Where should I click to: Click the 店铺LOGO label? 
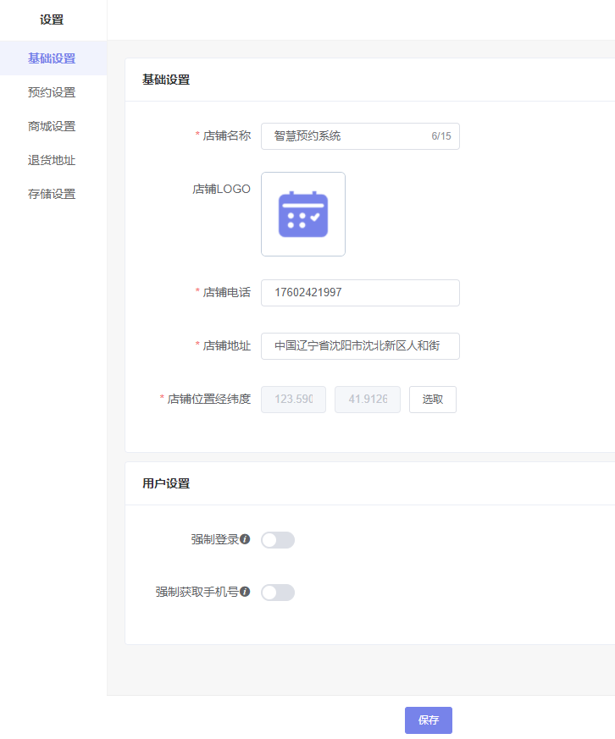coord(221,189)
